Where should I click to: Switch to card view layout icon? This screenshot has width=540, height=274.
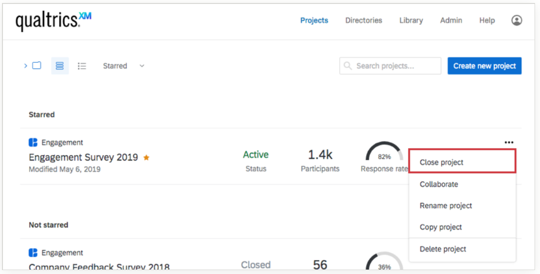coord(60,66)
